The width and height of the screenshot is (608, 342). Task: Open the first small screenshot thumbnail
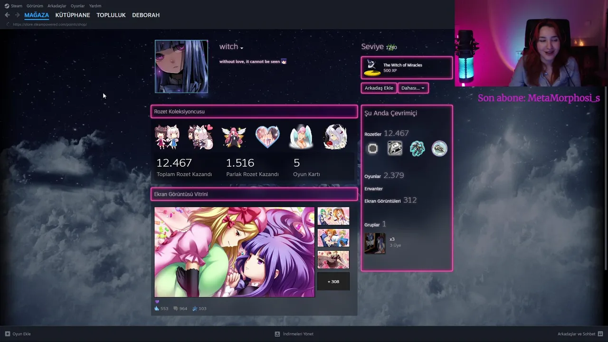[x=333, y=216]
